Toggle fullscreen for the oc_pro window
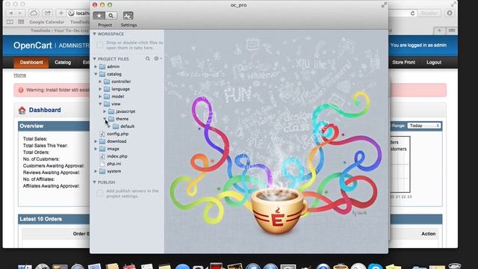The image size is (478, 269). (384, 5)
